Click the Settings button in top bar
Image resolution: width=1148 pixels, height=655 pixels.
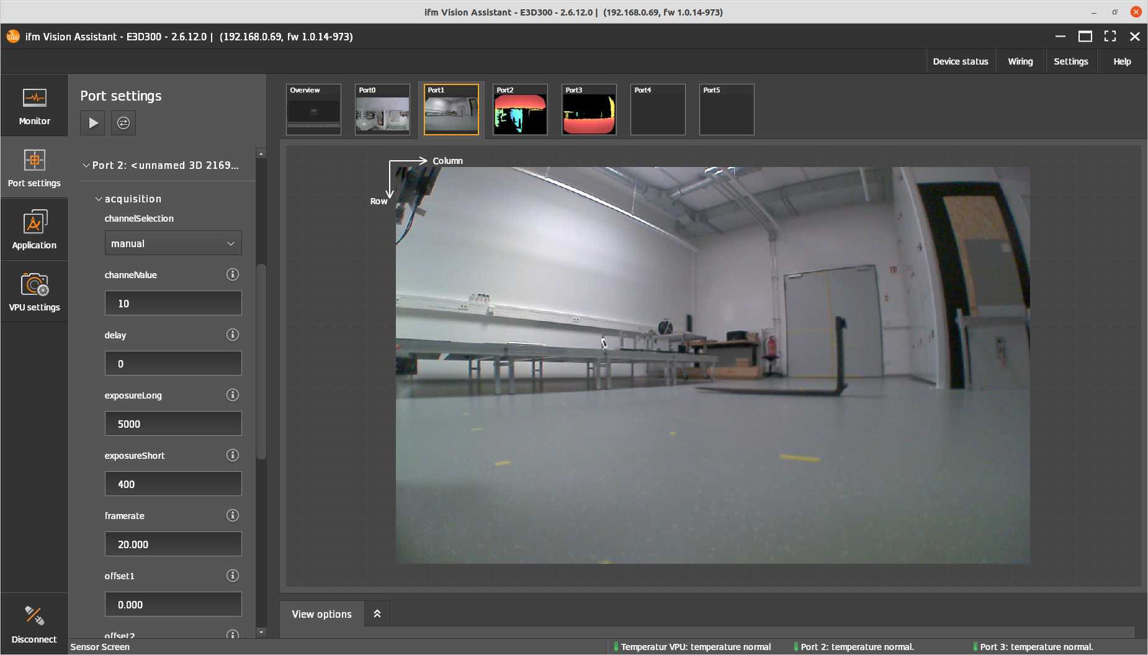click(1070, 61)
